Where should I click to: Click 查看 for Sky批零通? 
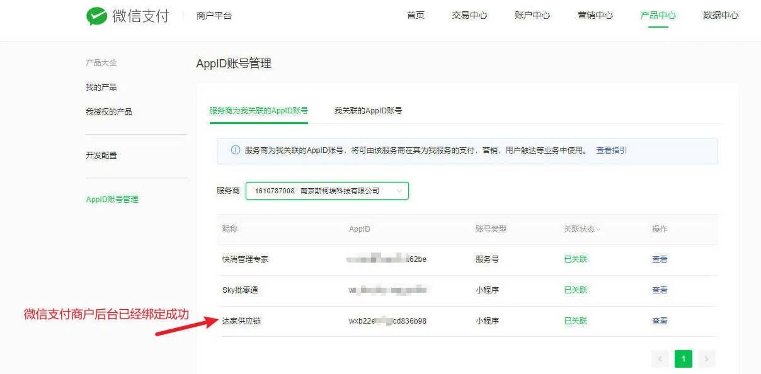[x=660, y=290]
